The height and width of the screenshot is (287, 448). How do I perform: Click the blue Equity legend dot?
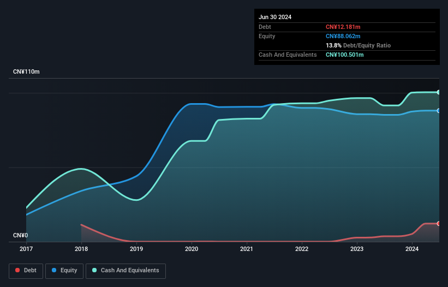point(54,270)
